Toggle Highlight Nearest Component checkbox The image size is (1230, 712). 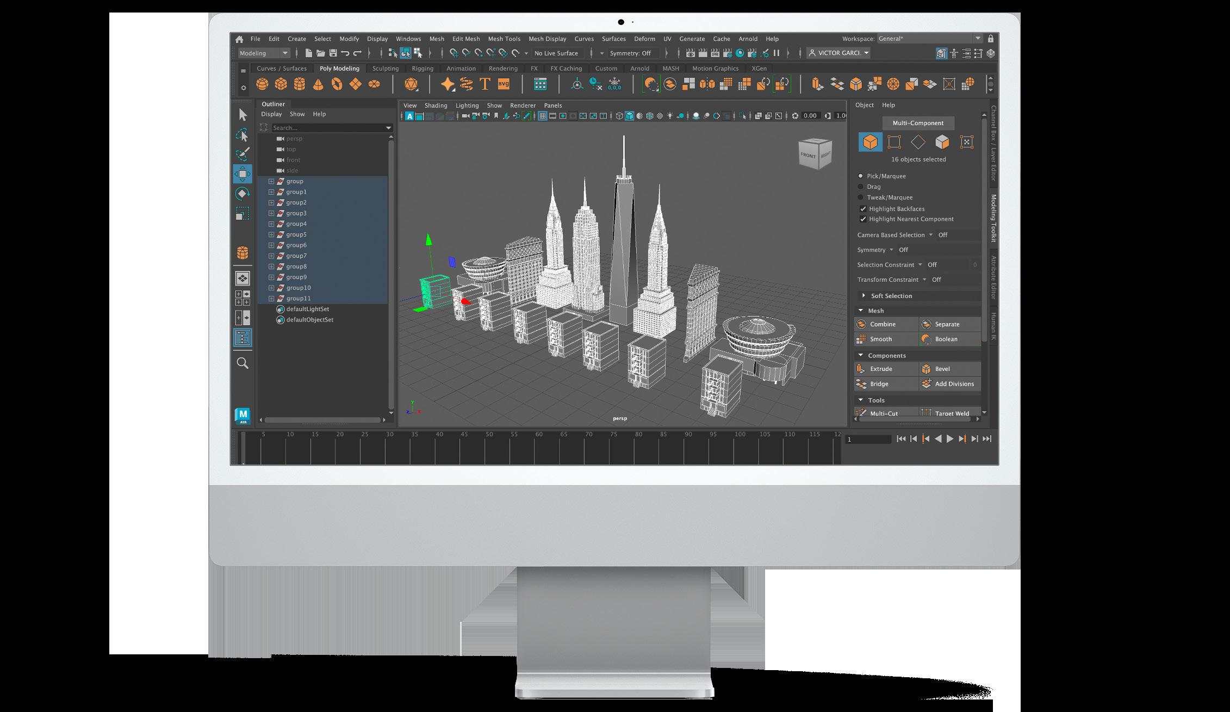pos(862,219)
